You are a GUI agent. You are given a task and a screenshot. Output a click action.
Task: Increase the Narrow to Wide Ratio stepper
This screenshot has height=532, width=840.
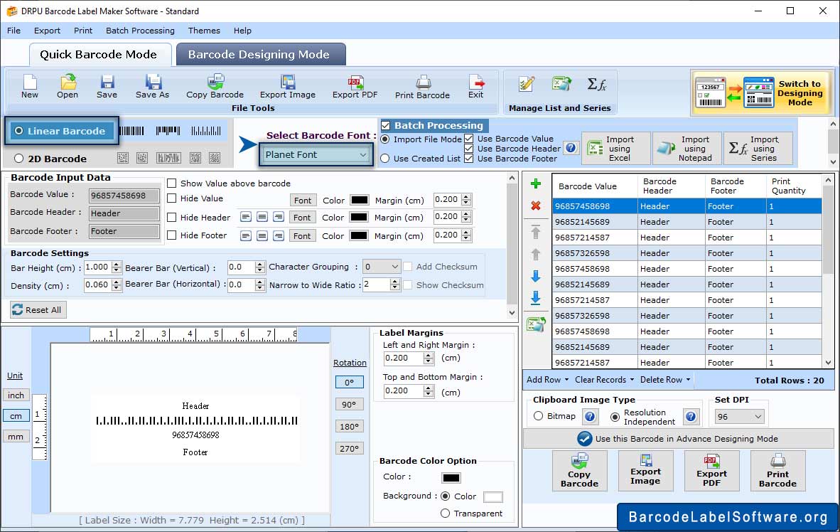[x=395, y=282]
